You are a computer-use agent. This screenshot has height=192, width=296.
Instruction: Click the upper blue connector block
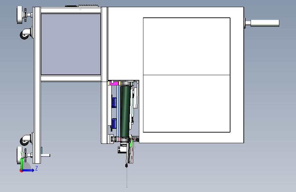(114, 102)
